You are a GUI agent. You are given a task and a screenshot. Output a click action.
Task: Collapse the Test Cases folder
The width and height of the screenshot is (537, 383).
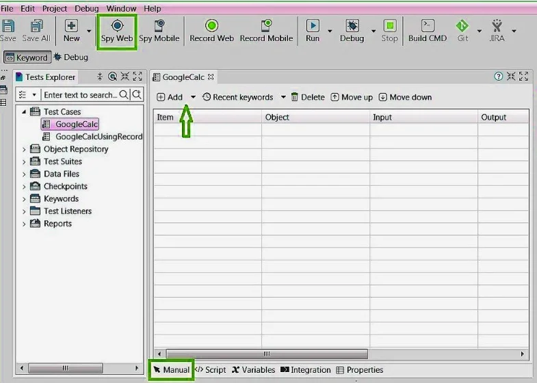click(25, 111)
